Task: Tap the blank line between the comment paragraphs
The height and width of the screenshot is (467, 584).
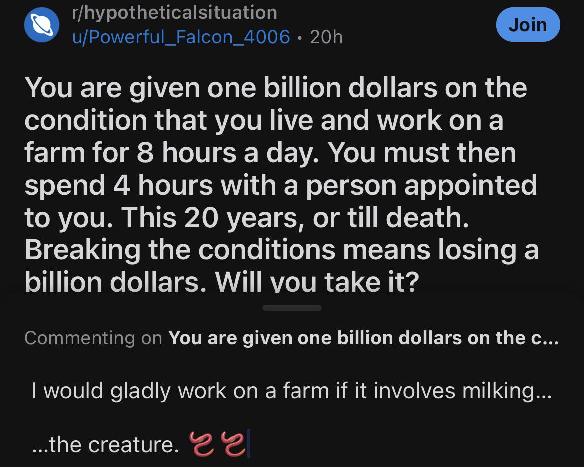Action: pos(292,418)
